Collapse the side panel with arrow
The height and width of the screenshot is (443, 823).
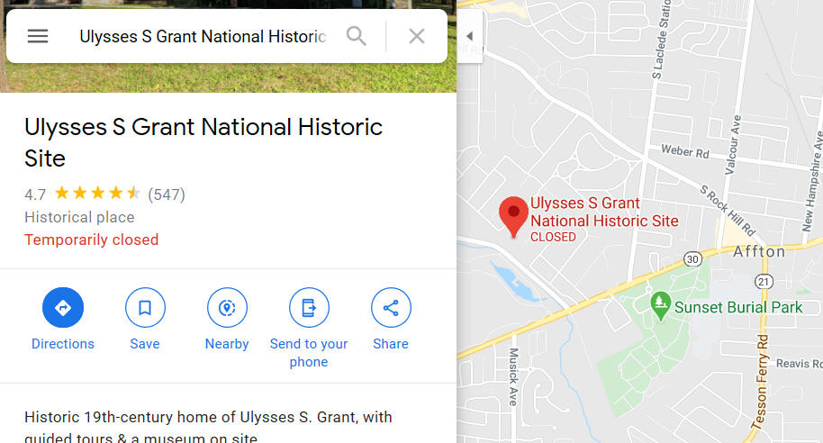click(470, 36)
